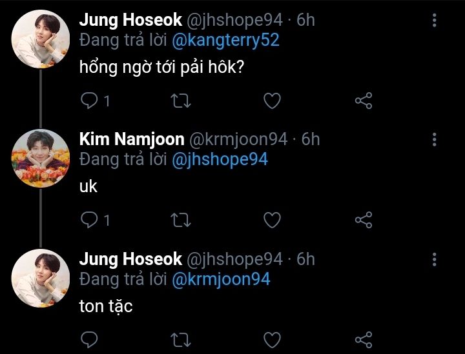Open the @krmjoon94 mention link
Image resolution: width=465 pixels, height=354 pixels.
221,279
